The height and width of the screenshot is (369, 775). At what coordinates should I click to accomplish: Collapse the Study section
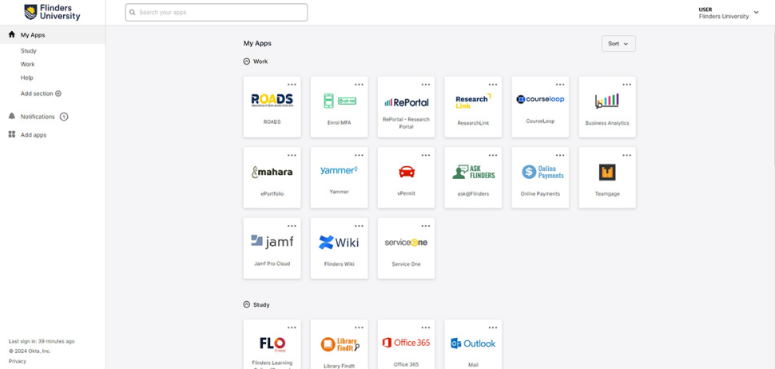pos(247,305)
